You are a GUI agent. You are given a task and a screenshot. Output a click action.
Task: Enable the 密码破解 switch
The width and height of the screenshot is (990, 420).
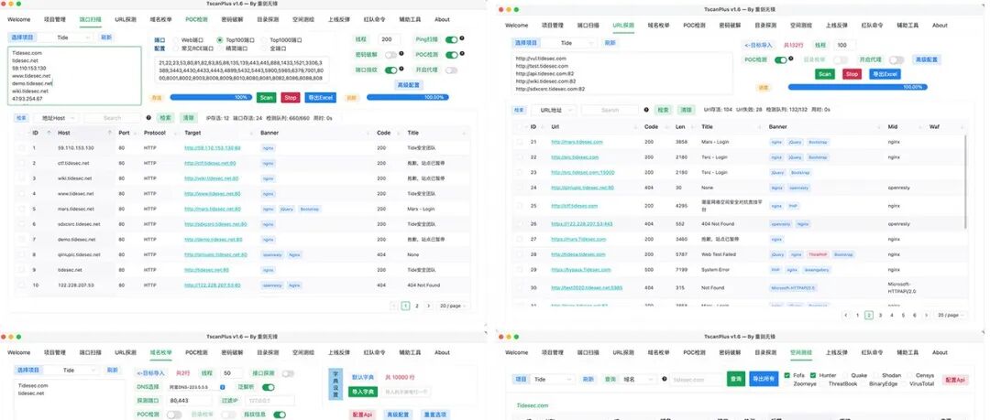click(390, 55)
